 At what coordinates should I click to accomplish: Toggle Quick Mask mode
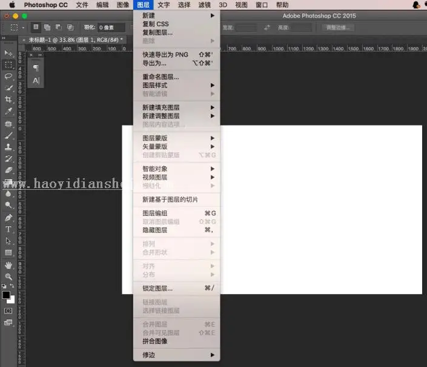tap(8, 311)
